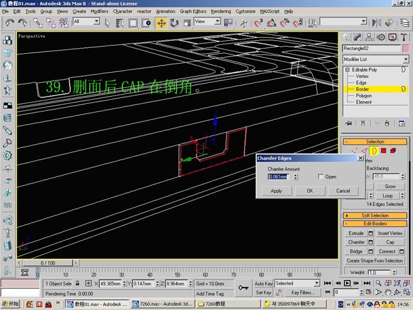This screenshot has height=310, width=413.
Task: Toggle Window/Crossing selection mode icon
Action: pyautogui.click(x=146, y=23)
